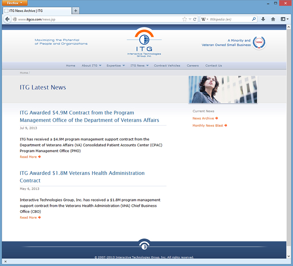Read More on the $4.9M contract story

tap(30, 157)
